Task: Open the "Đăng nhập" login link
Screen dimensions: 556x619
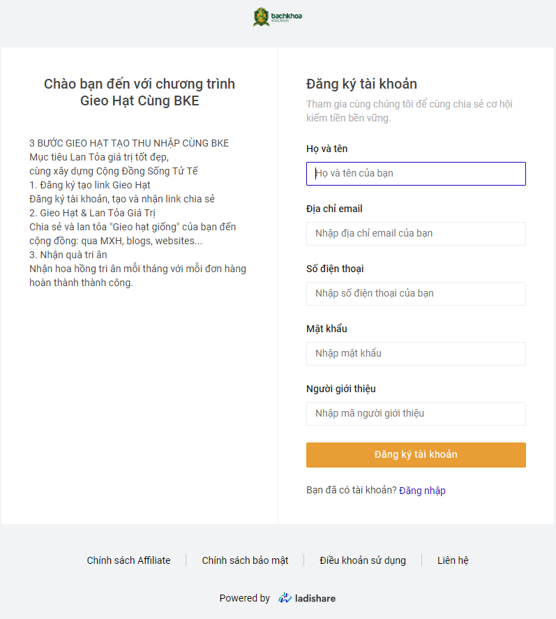Action: pyautogui.click(x=422, y=491)
